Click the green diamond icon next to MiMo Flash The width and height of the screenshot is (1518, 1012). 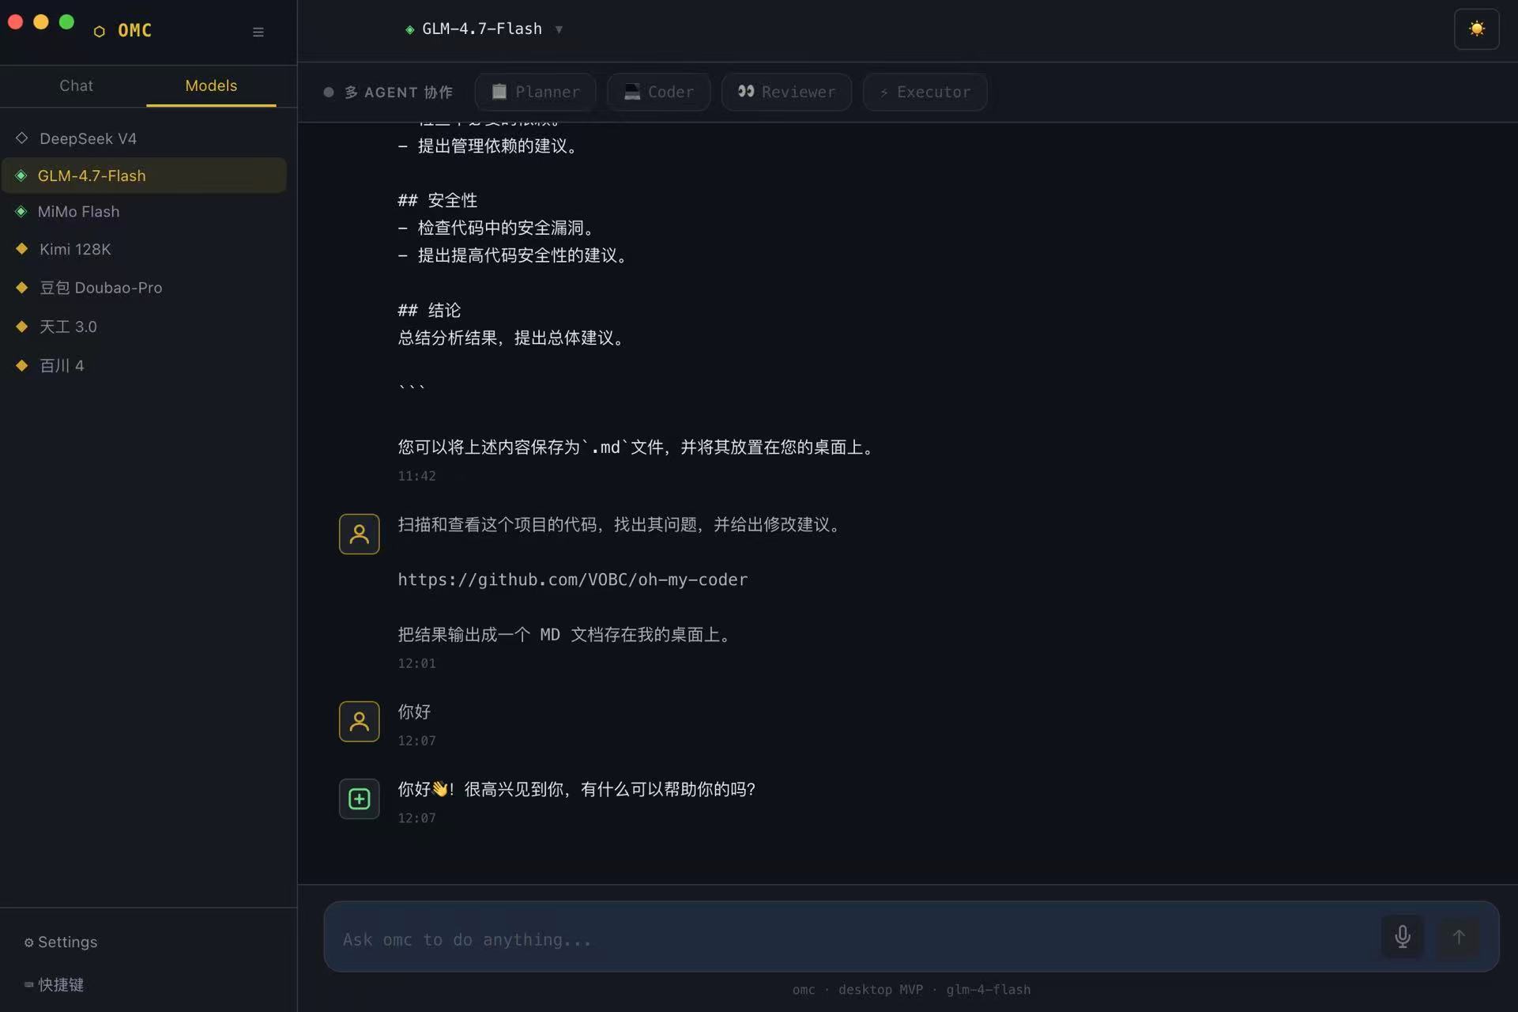(21, 211)
